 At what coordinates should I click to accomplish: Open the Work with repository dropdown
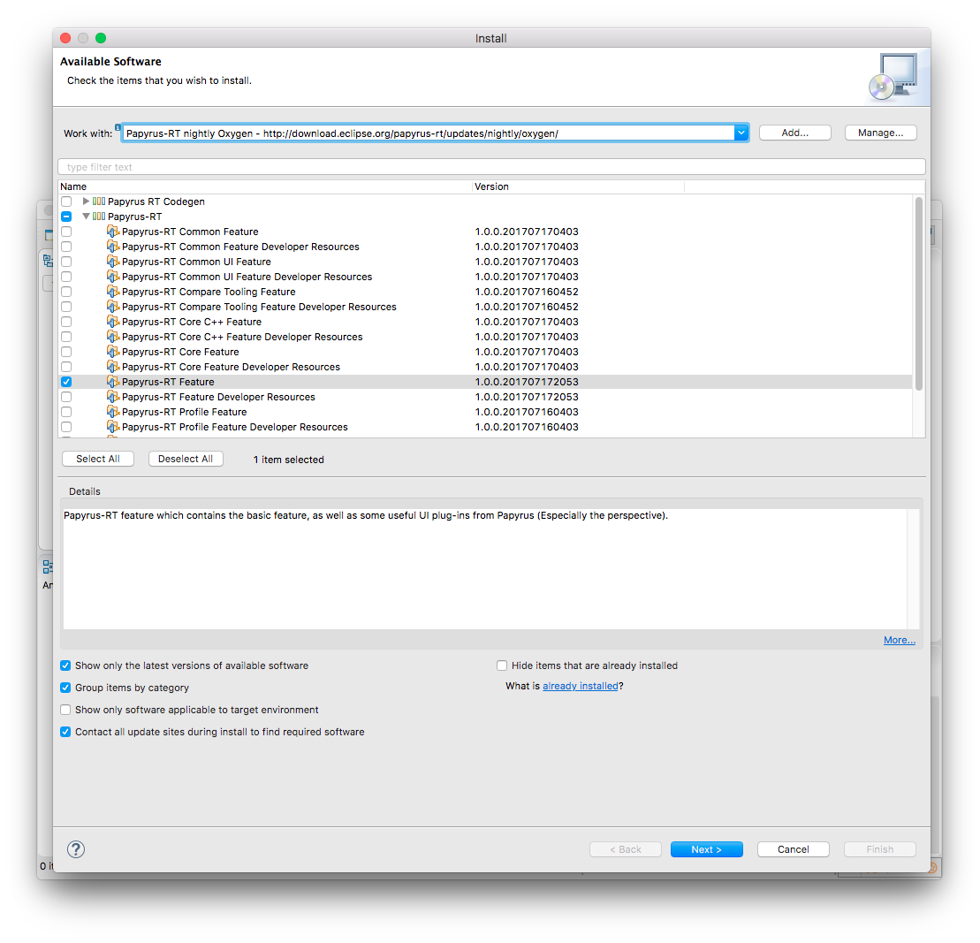(x=741, y=132)
